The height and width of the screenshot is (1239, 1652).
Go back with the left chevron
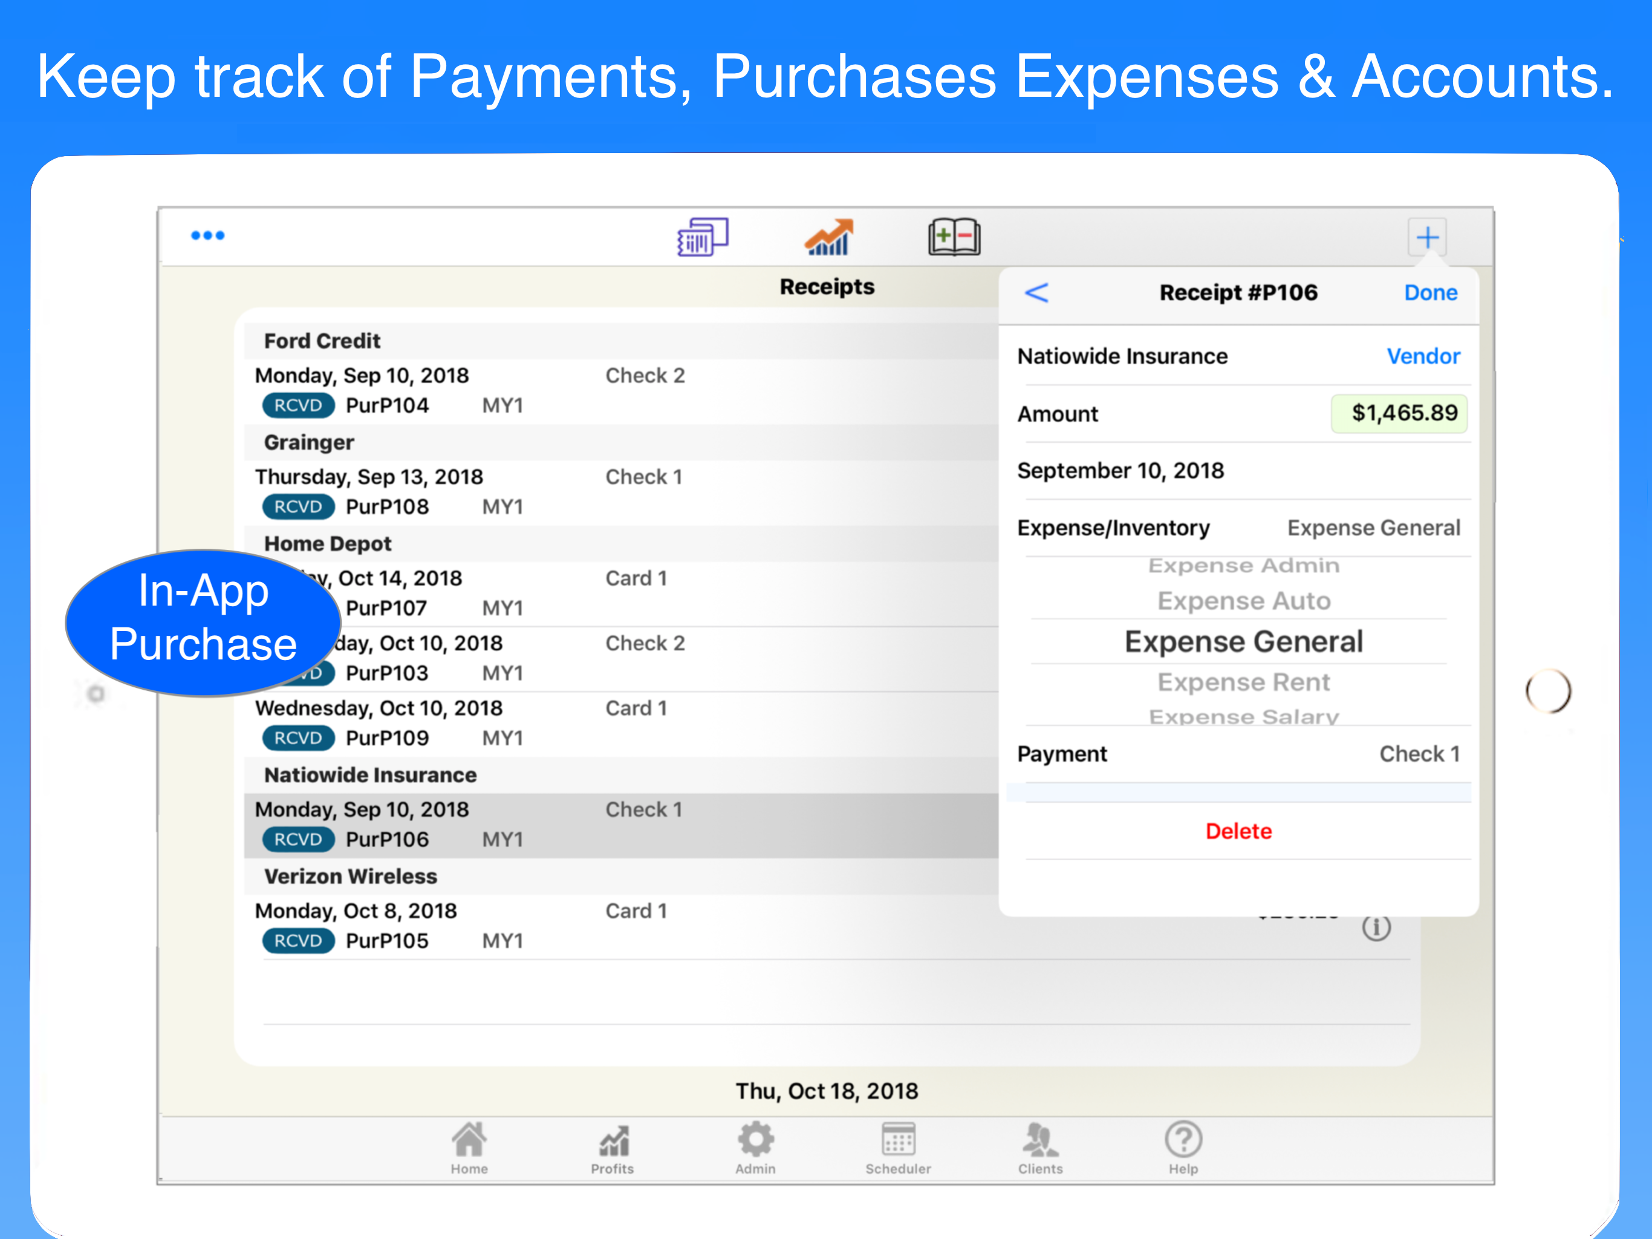[x=1036, y=293]
